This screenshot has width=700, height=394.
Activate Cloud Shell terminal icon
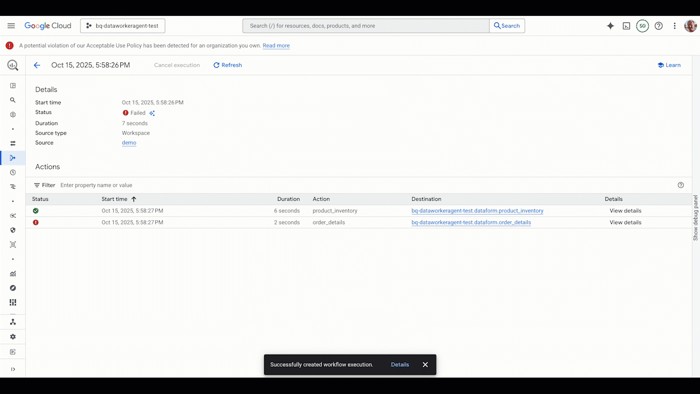coord(627,26)
